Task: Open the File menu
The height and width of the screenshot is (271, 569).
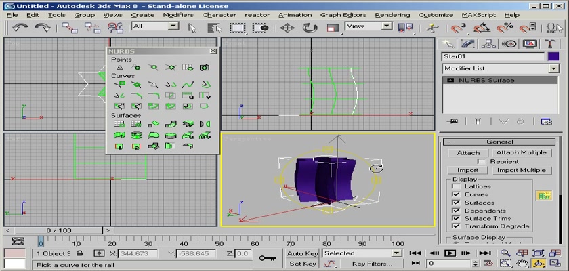Action: 12,15
